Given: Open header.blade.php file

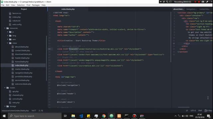Looking at the screenshot, I should click(x=22, y=58).
